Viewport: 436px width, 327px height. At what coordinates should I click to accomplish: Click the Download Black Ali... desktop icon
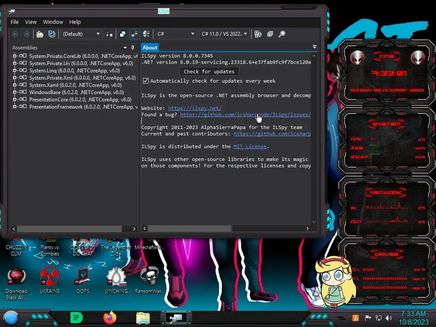(17, 284)
